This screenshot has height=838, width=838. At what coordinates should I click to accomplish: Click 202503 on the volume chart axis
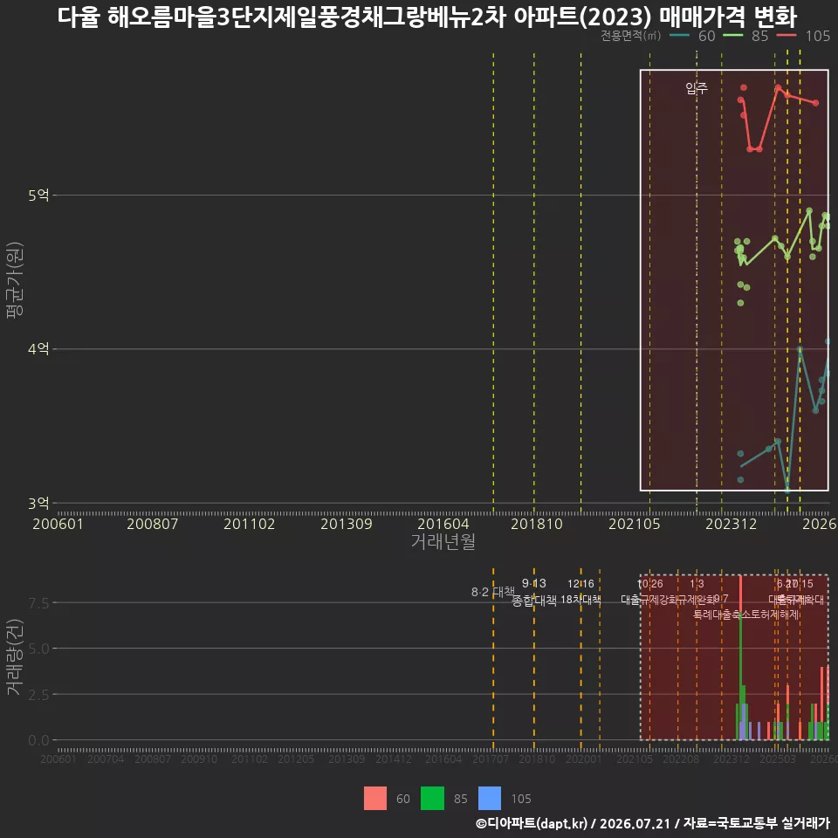778,759
